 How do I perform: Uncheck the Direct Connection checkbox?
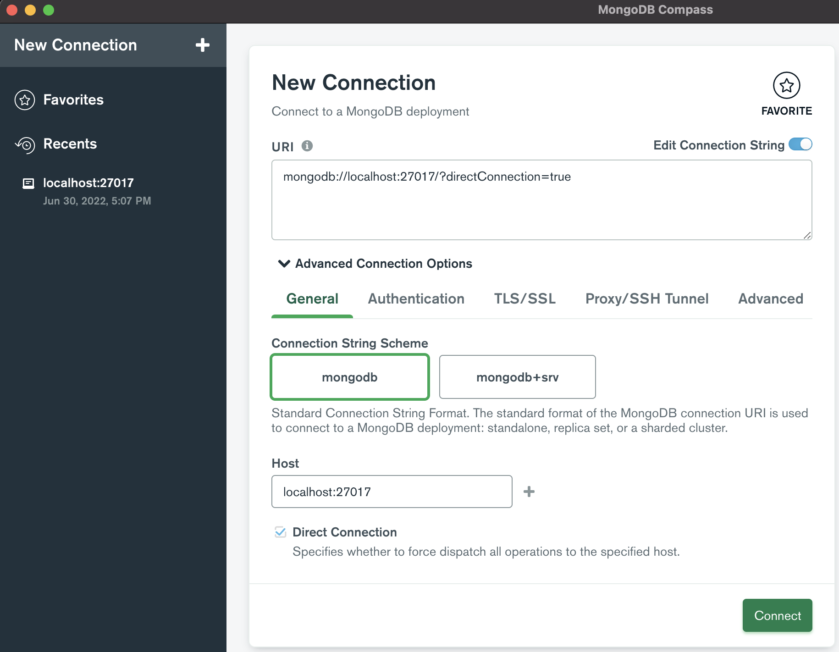coord(280,532)
